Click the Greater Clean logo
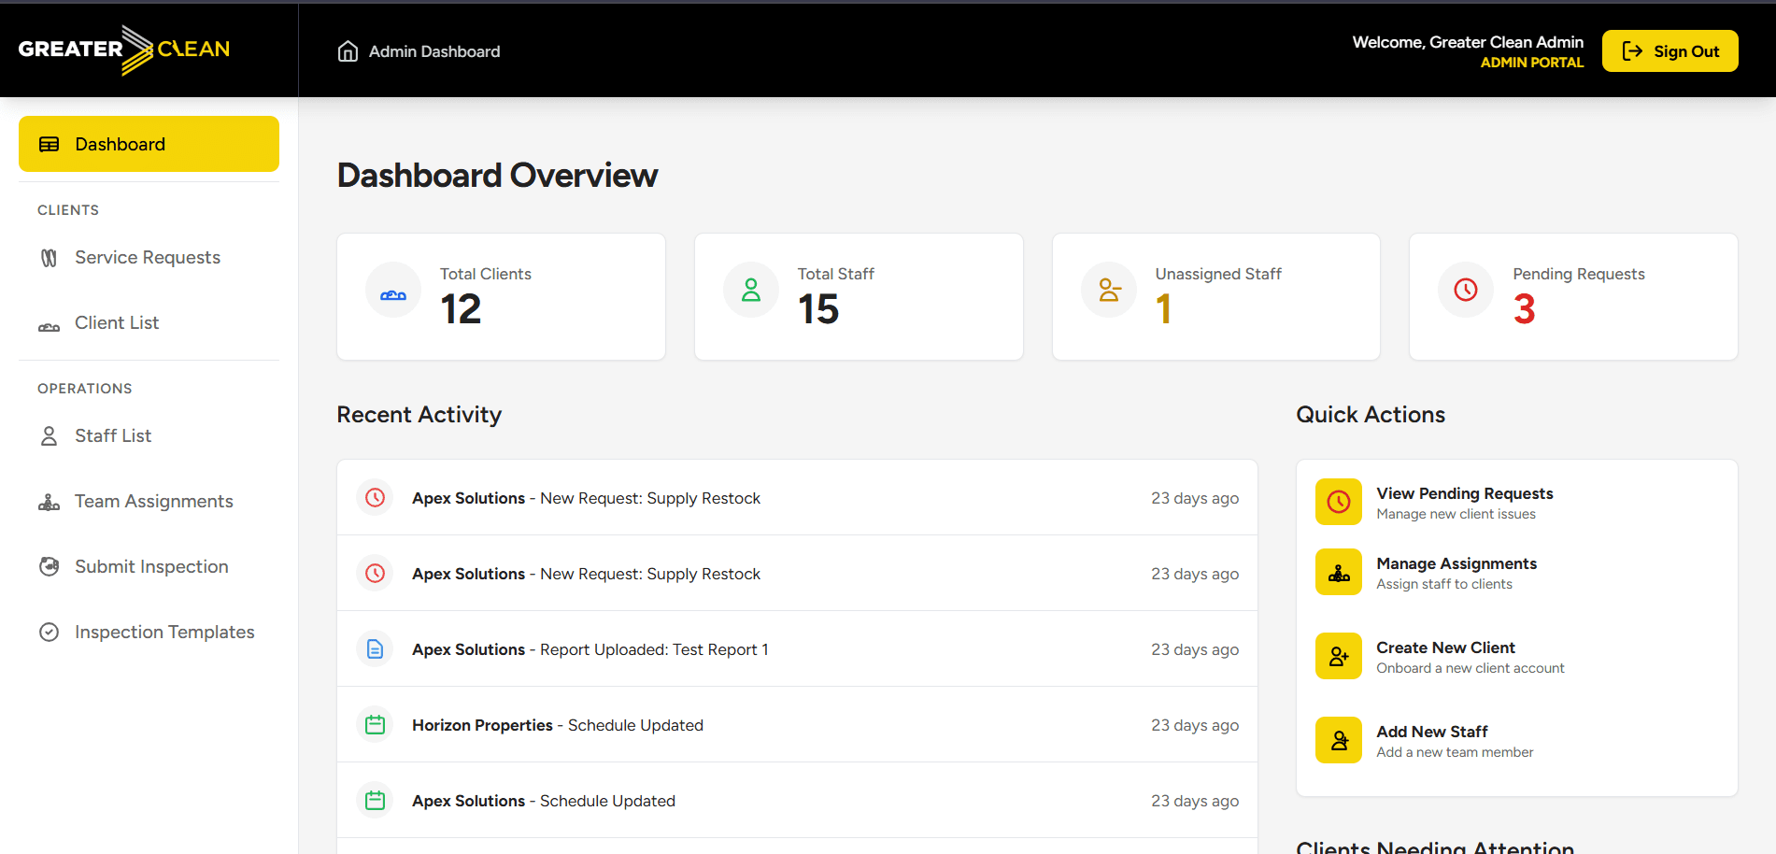This screenshot has height=854, width=1776. coord(124,50)
